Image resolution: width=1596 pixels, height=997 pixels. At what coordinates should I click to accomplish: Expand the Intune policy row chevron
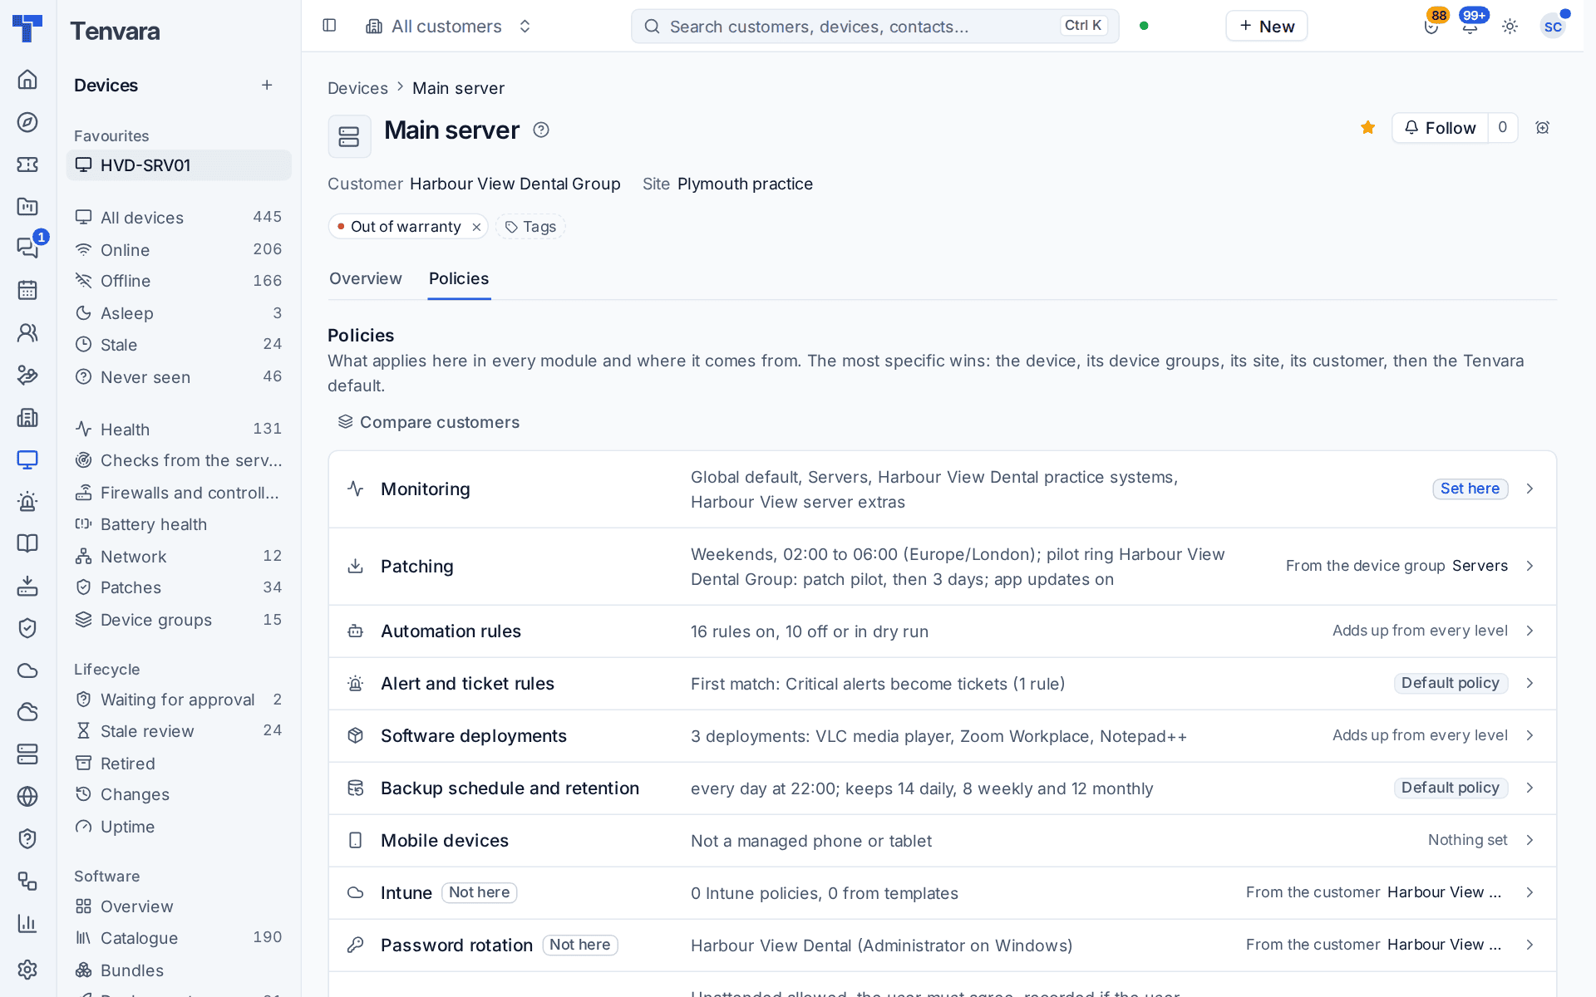[1529, 892]
